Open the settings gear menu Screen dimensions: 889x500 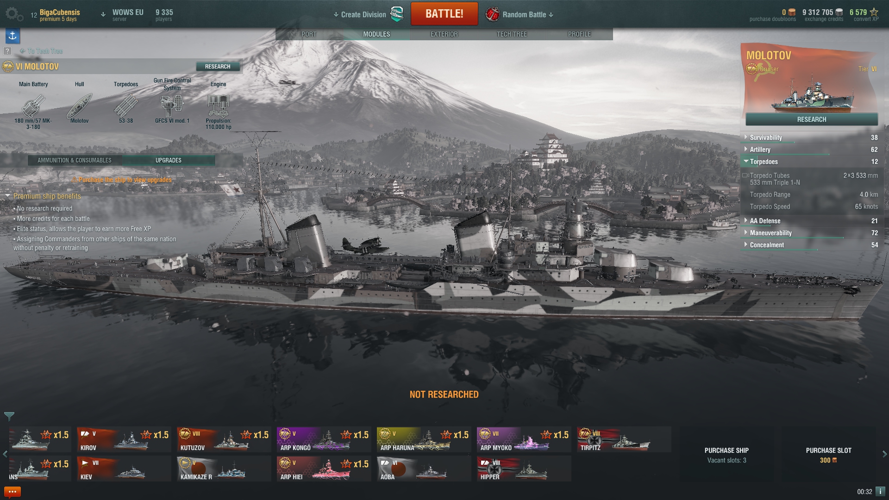pos(14,14)
